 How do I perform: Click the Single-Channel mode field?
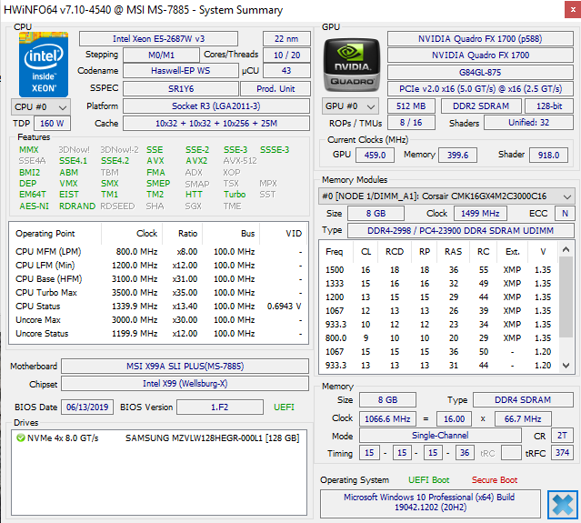440,436
